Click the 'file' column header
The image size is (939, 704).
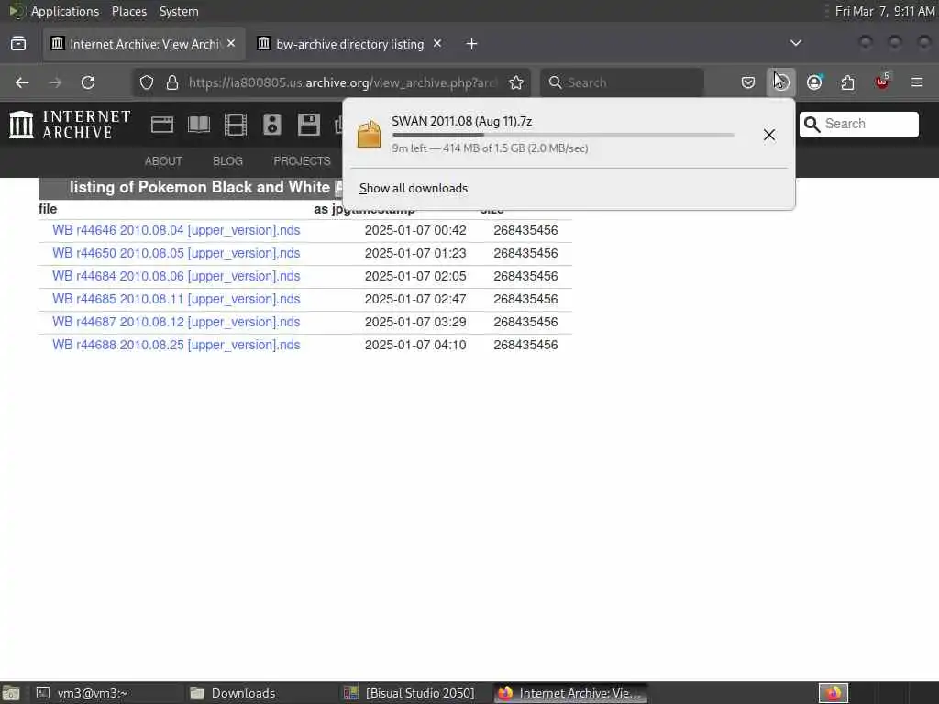point(48,209)
